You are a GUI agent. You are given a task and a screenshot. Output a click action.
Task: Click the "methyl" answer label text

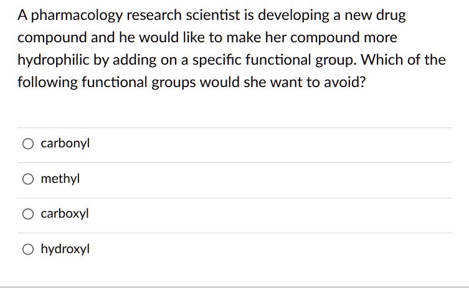[60, 179]
